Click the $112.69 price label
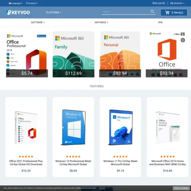191x191 pixels. (73, 73)
